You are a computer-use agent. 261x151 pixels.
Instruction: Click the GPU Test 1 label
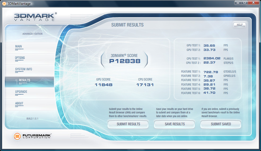tap(194, 45)
